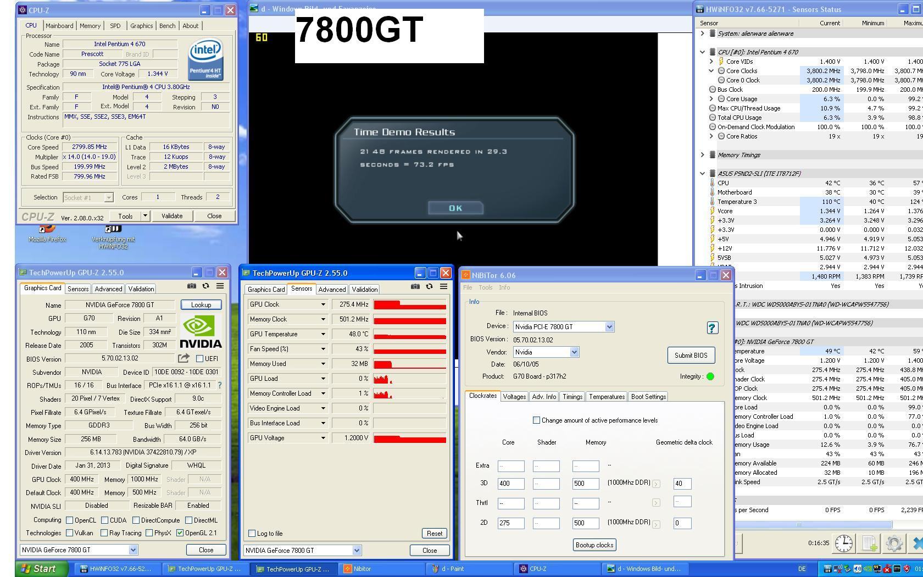Screen dimensions: 923x577
Task: Uncheck the OpenGL 2.1 checkbox in GPU-Z
Action: (x=180, y=532)
